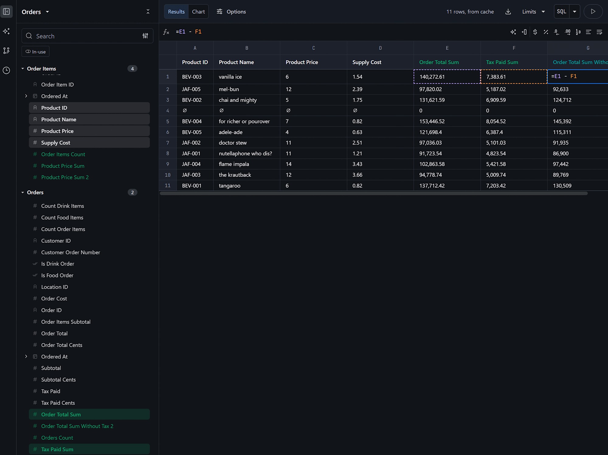Toggle the In-use fields filter

(36, 51)
